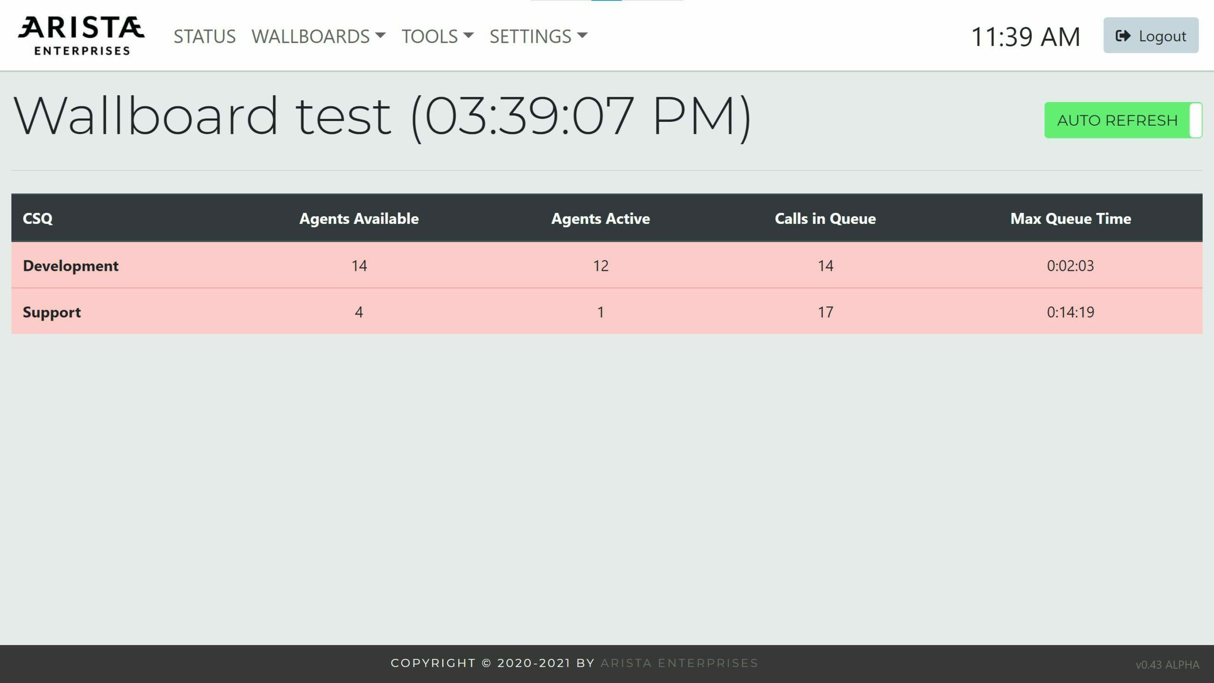Click the white Auto Refresh toggle handle
Viewport: 1214px width, 683px height.
[x=1196, y=120]
